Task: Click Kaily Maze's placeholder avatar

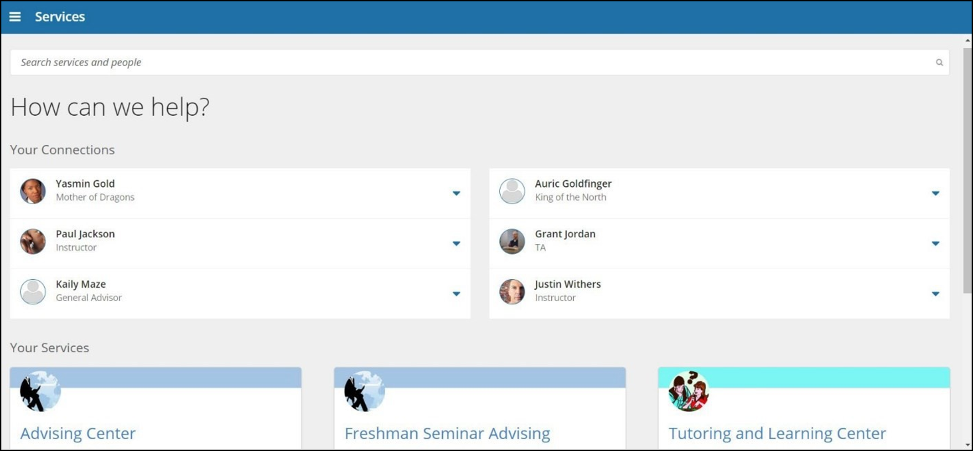Action: pos(33,292)
